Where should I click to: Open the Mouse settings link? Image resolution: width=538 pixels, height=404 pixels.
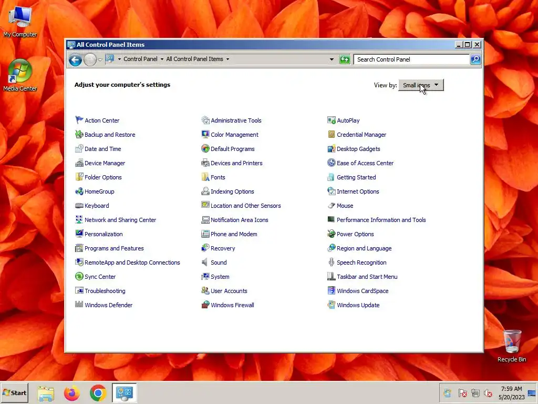coord(345,206)
